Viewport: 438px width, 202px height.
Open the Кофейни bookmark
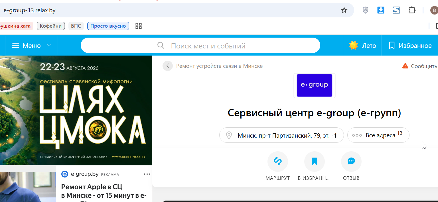pos(51,26)
